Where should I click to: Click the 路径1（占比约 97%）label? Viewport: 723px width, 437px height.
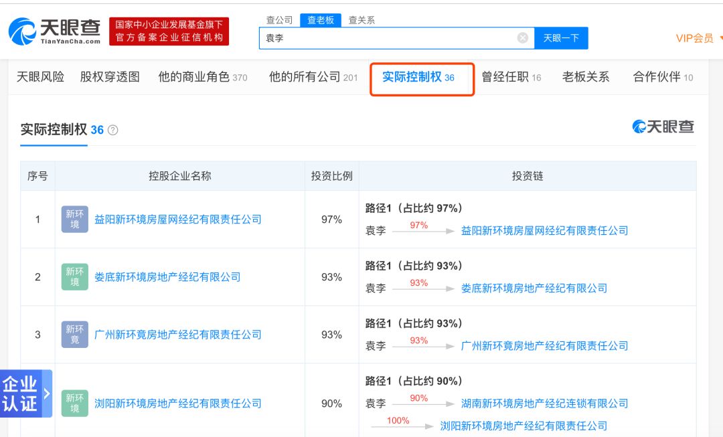coord(414,208)
